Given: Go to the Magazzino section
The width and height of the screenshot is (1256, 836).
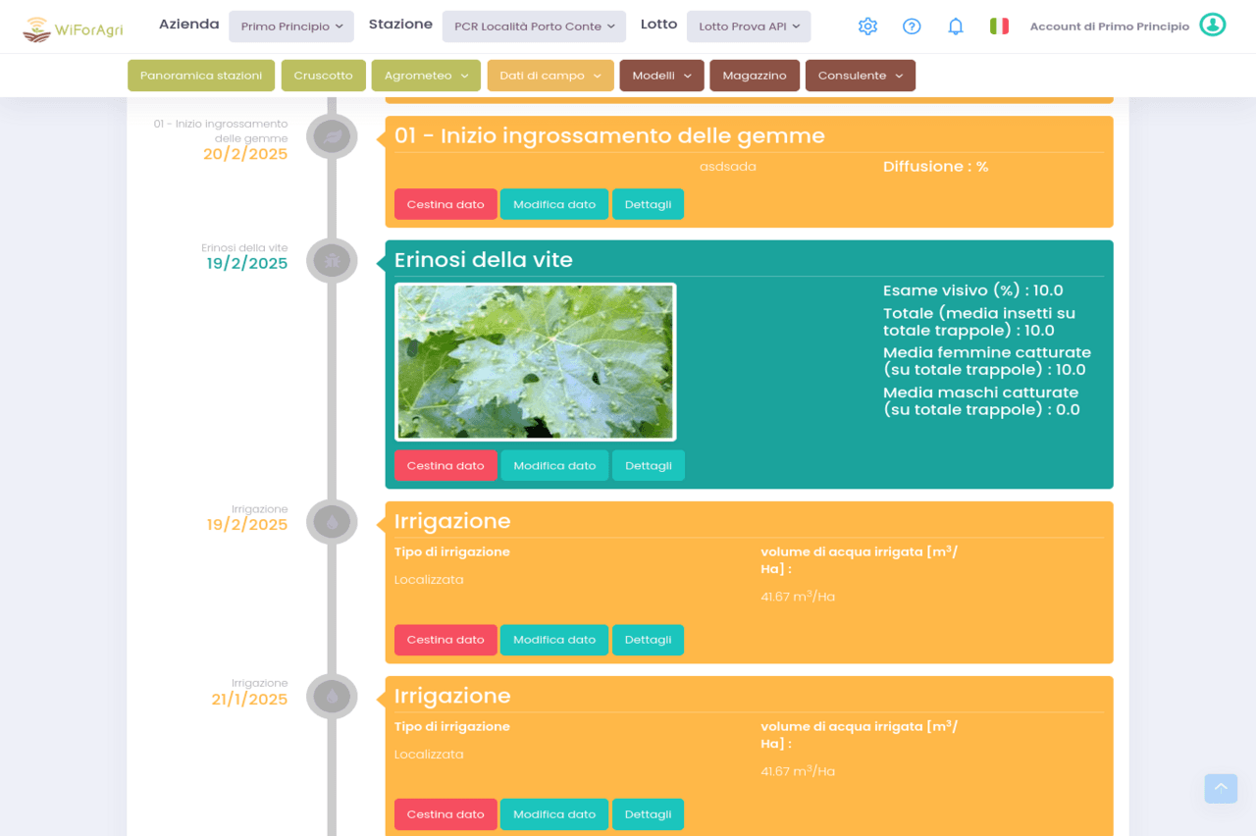Looking at the screenshot, I should pyautogui.click(x=755, y=76).
